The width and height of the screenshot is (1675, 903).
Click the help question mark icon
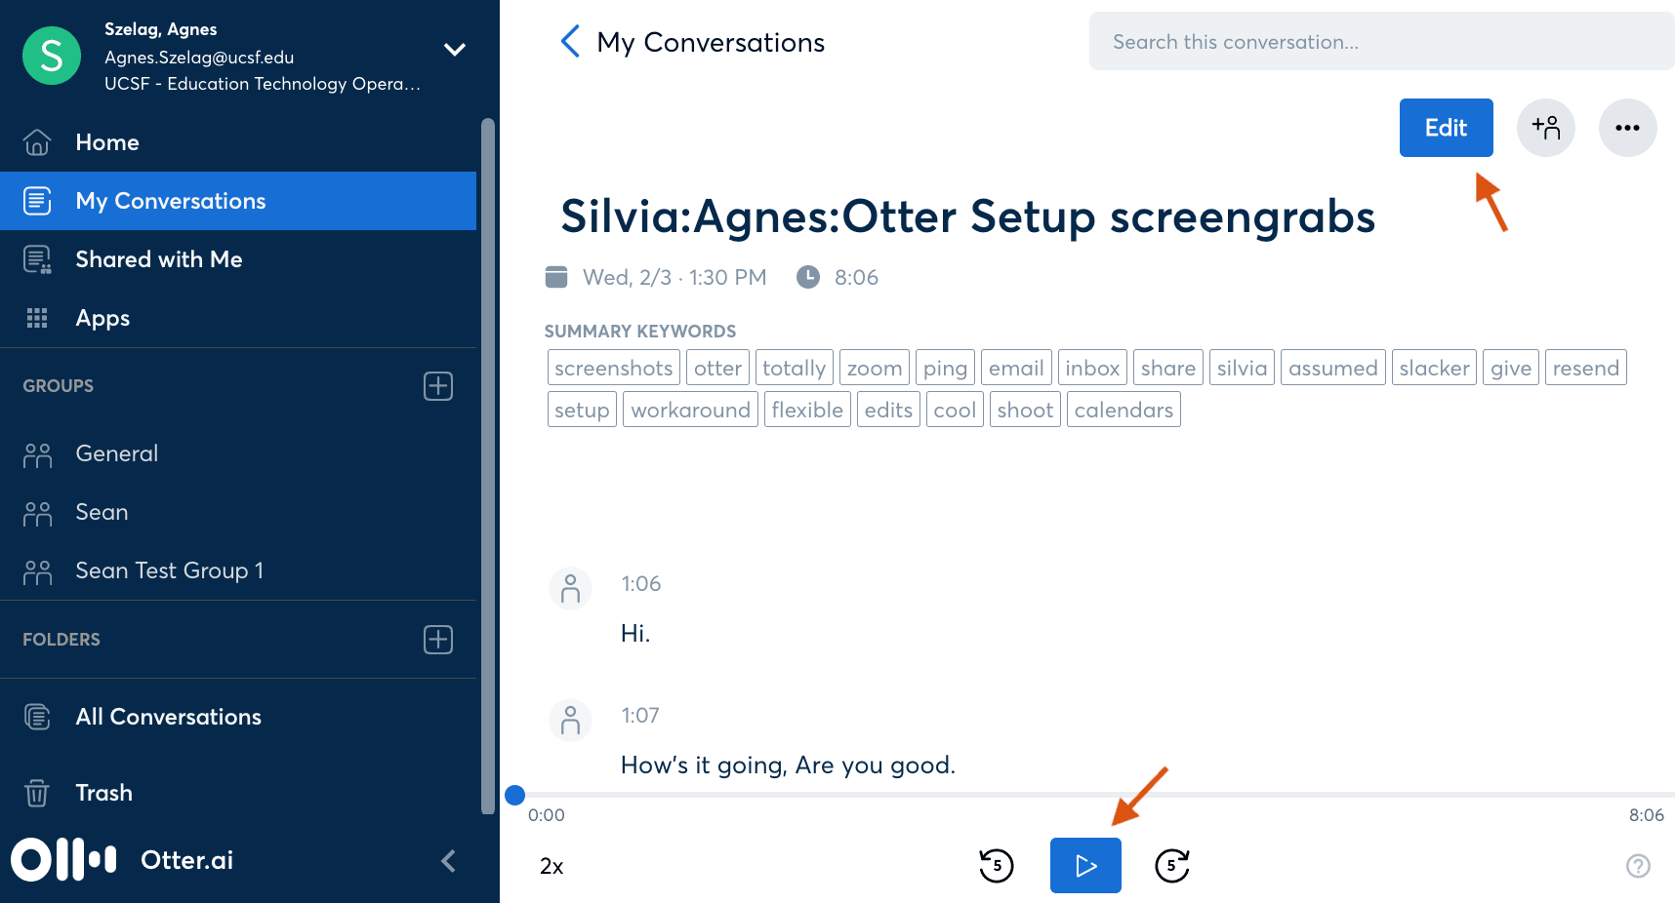tap(1638, 865)
